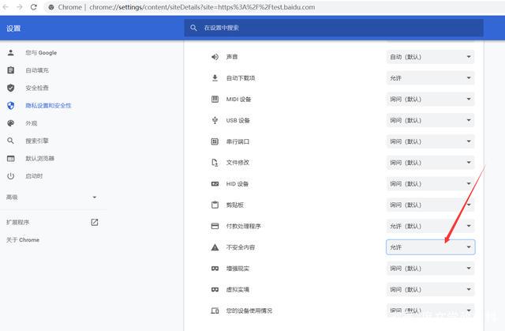Open the USB 设备 permission dropdown
The height and width of the screenshot is (331, 505).
(x=430, y=120)
